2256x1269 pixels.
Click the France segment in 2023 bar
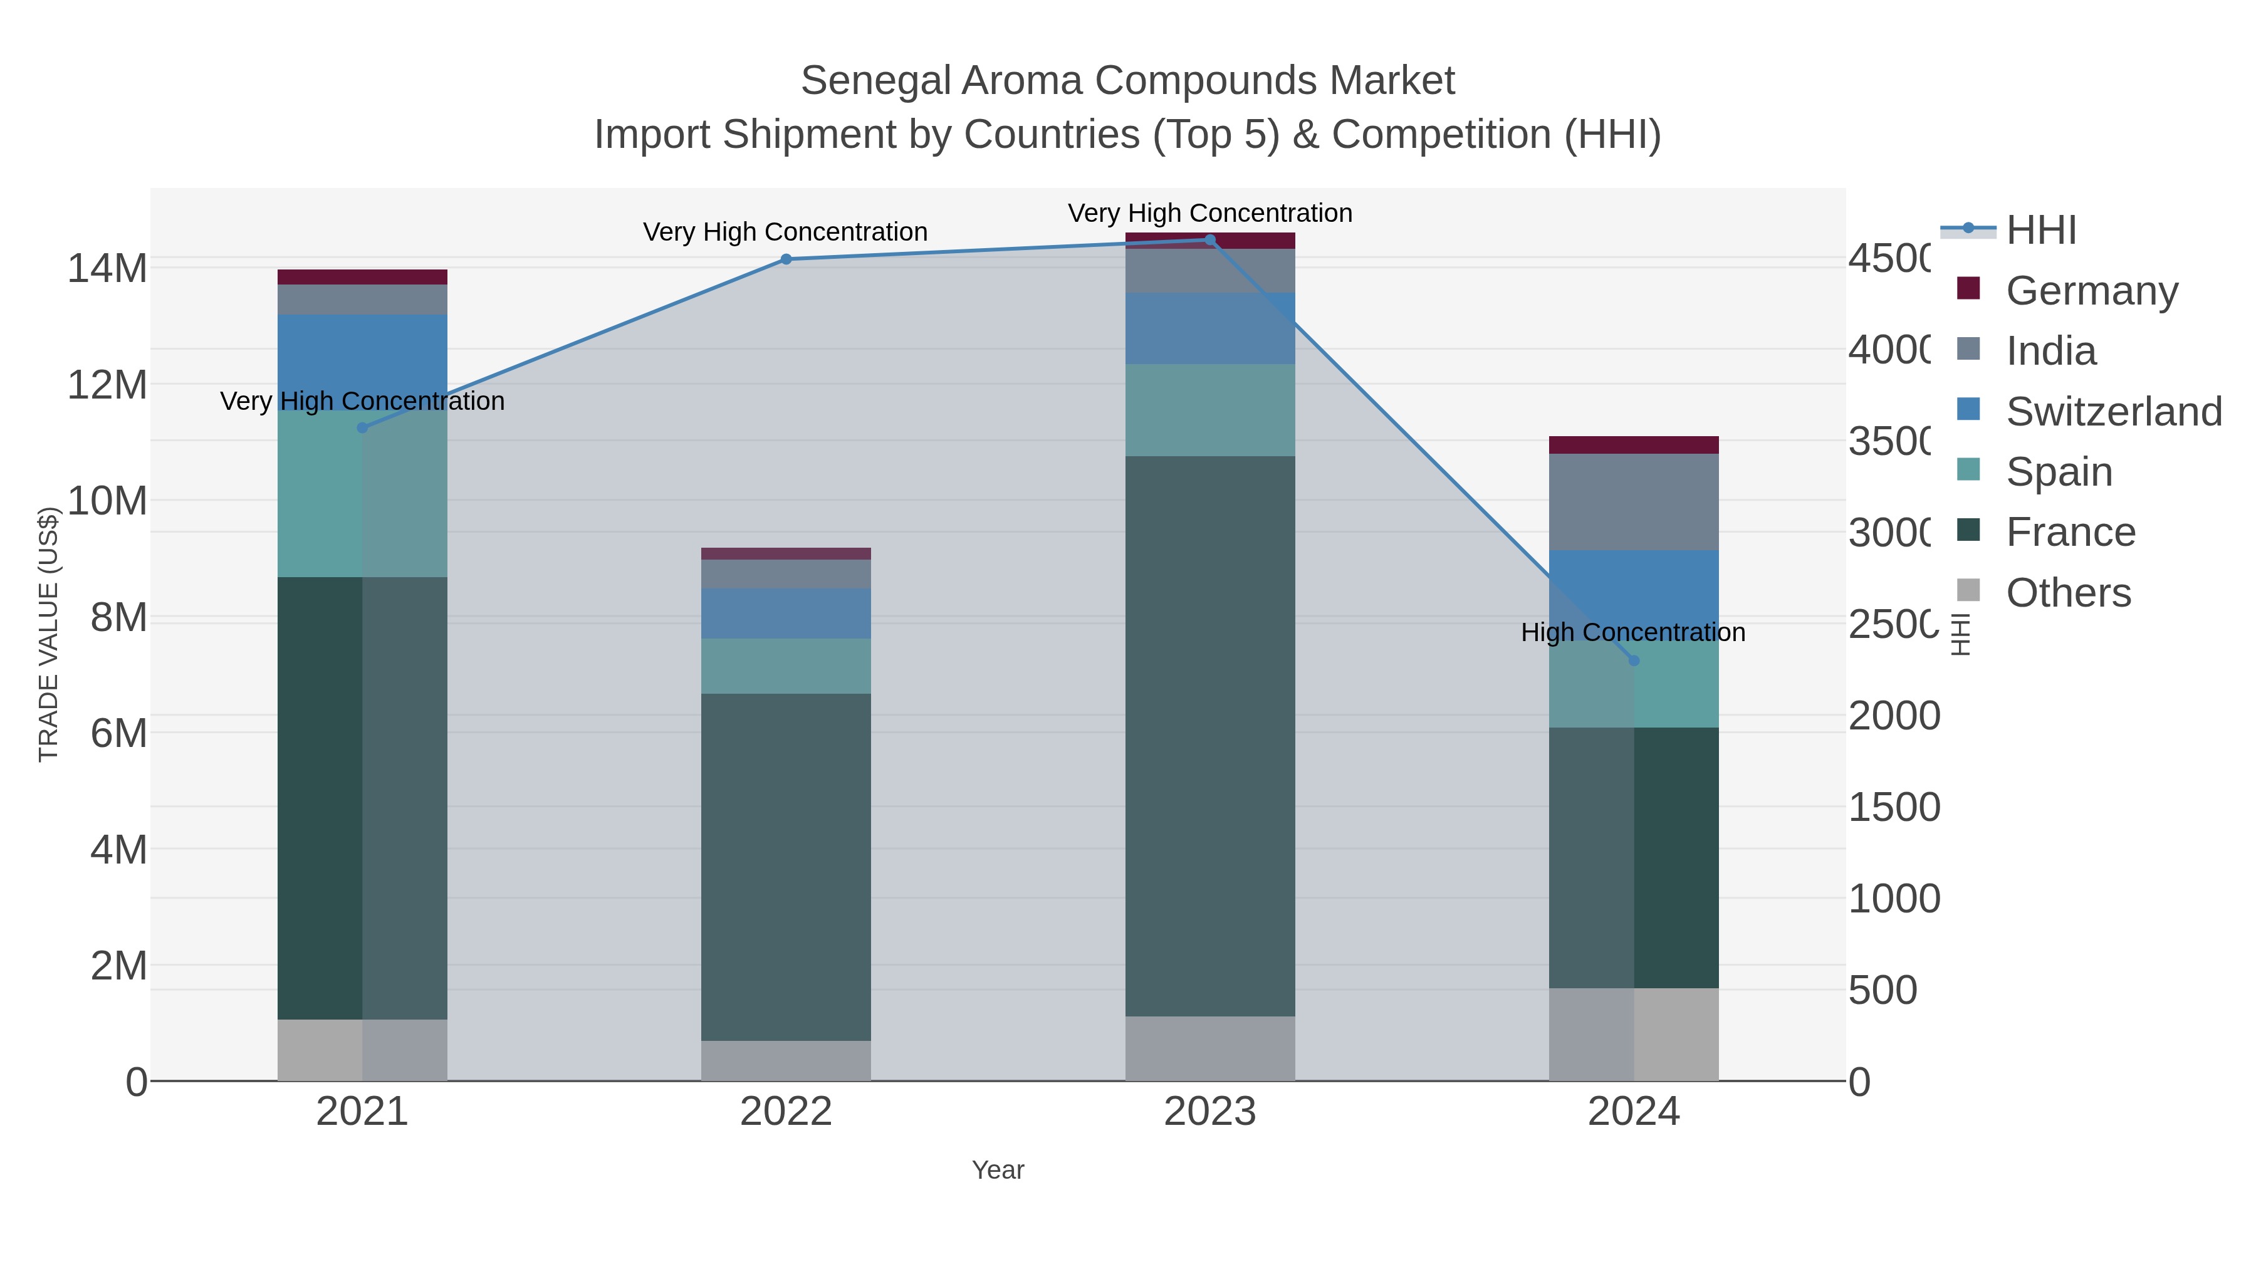point(1210,736)
